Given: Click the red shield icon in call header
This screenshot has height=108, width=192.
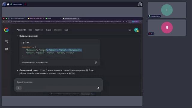Looking at the screenshot, I should click(25, 4).
